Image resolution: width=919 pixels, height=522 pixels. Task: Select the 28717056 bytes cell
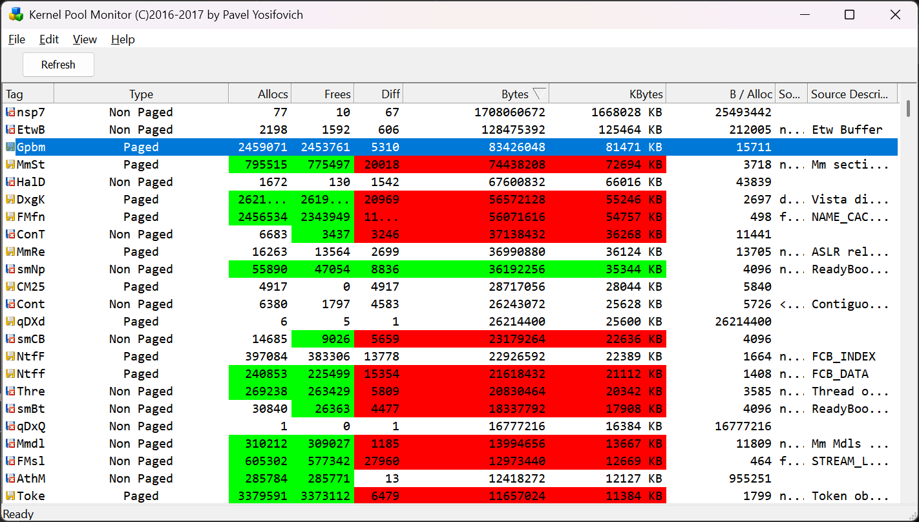[x=476, y=287]
